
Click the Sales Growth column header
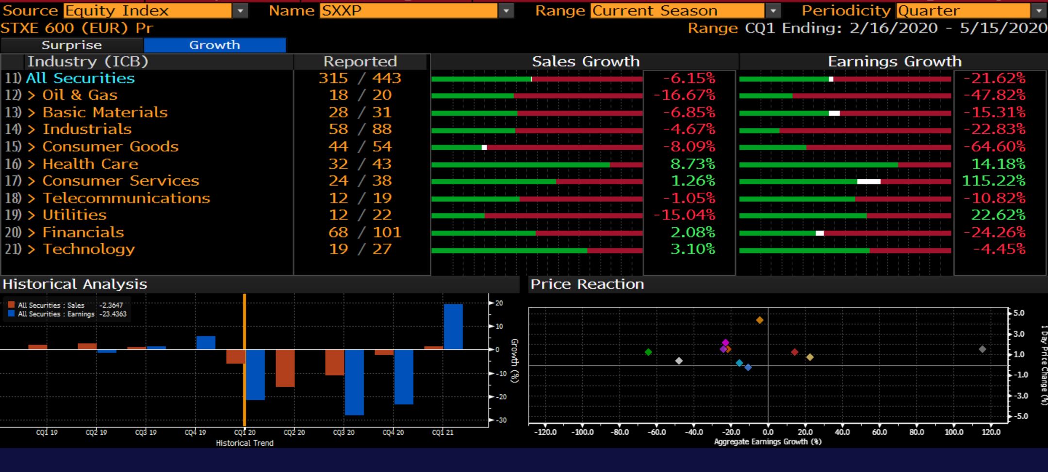click(586, 62)
